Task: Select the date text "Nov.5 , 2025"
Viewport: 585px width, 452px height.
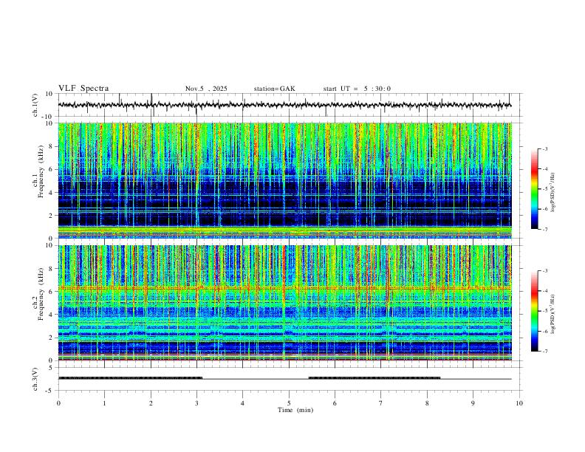Action: point(206,89)
